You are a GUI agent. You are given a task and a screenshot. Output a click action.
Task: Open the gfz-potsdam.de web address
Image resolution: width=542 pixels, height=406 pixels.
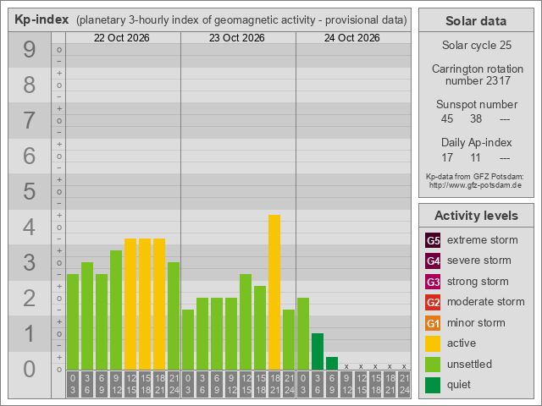pyautogui.click(x=475, y=185)
